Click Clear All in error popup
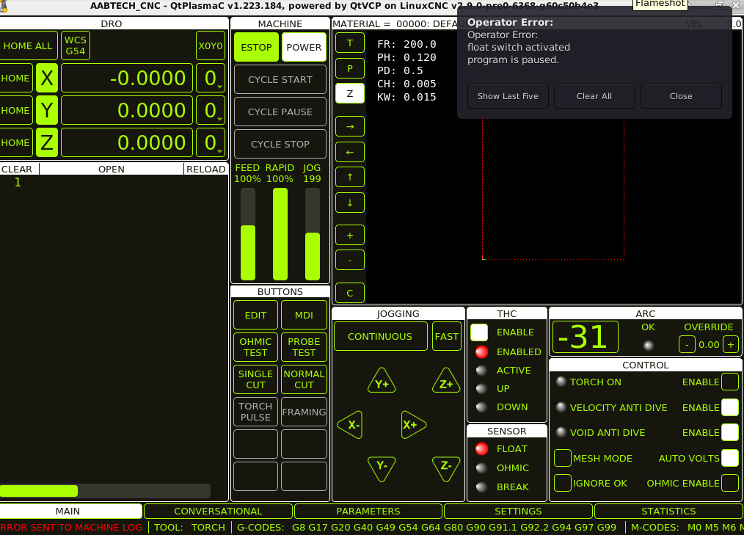The image size is (744, 535). [594, 96]
